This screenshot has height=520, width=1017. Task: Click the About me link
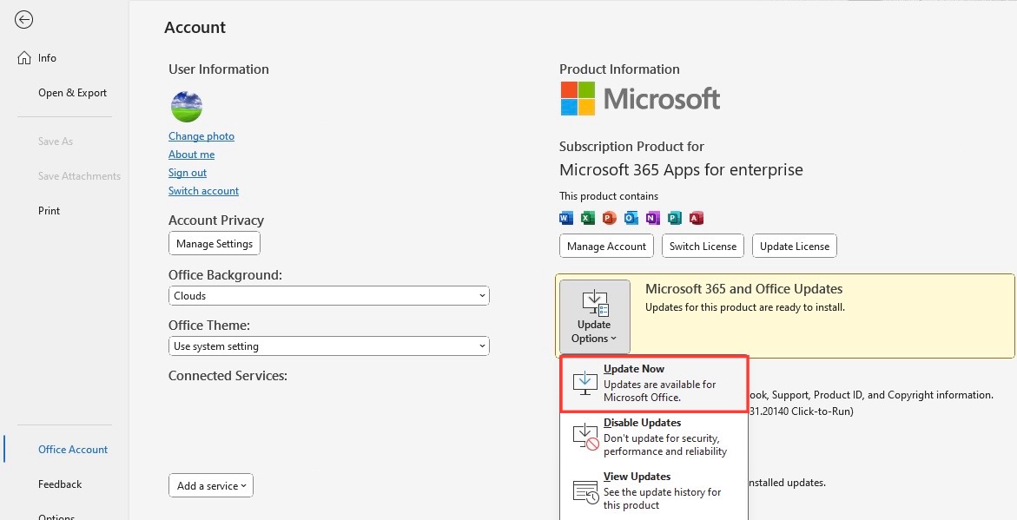(x=191, y=155)
